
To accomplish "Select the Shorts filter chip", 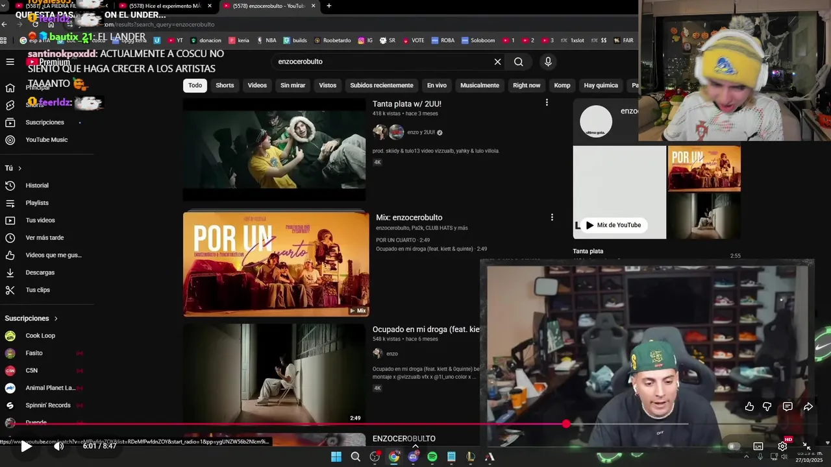I will coord(225,86).
